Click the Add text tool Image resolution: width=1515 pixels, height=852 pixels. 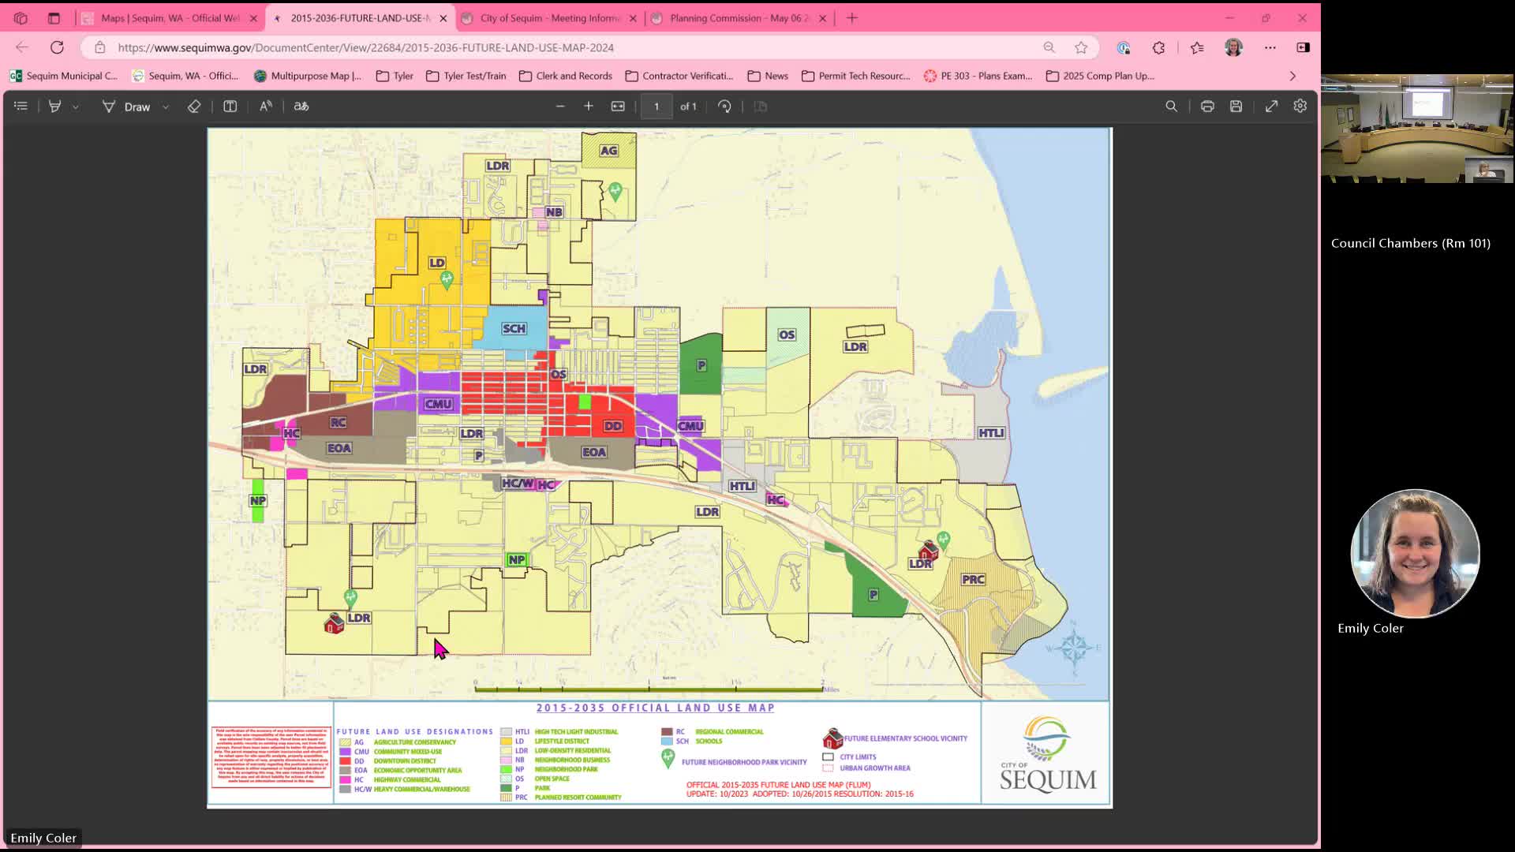[230, 106]
